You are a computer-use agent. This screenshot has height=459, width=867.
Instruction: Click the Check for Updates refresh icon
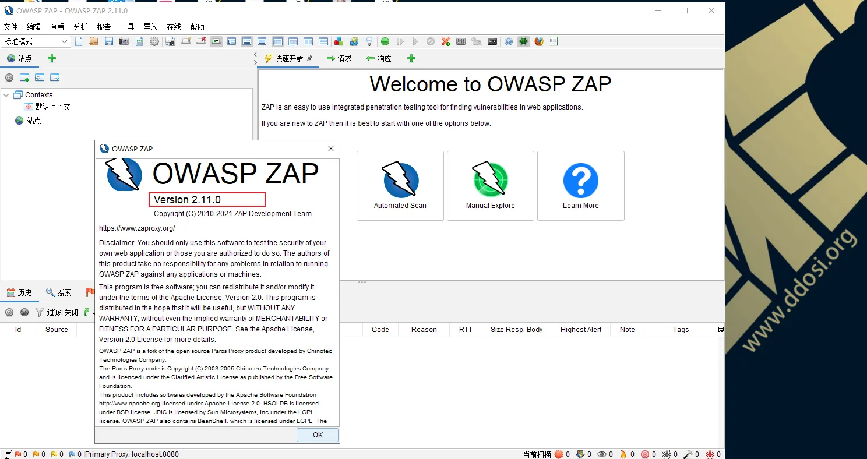(x=354, y=41)
